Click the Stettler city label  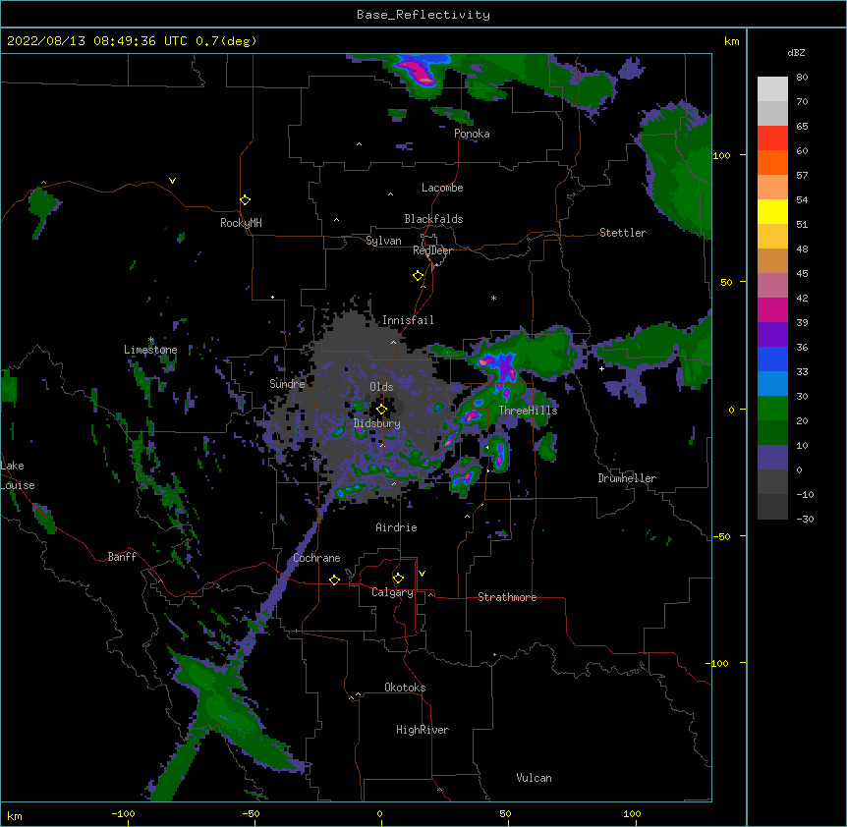[x=623, y=233]
